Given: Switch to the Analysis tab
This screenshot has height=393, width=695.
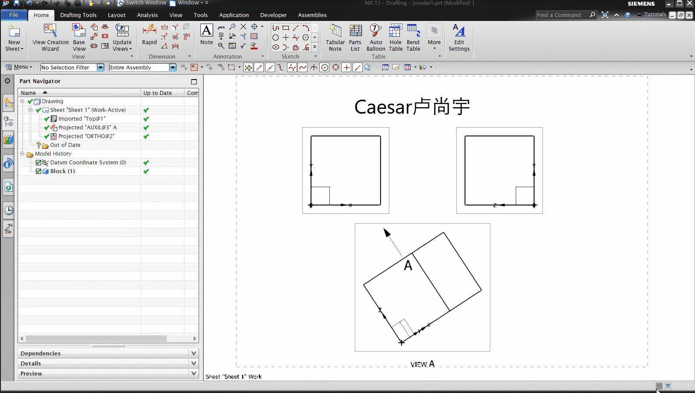Looking at the screenshot, I should pyautogui.click(x=147, y=15).
